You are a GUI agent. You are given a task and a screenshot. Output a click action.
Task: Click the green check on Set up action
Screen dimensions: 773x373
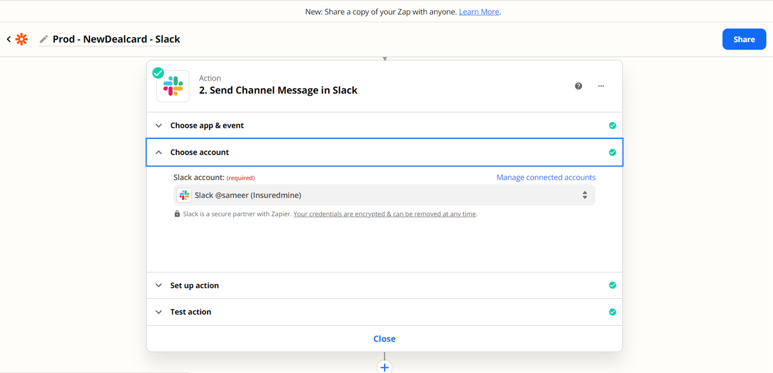click(612, 285)
